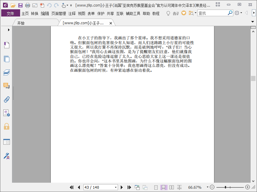Open the 共享 ribbon tab
This screenshot has width=257, height=192.
pyautogui.click(x=110, y=13)
